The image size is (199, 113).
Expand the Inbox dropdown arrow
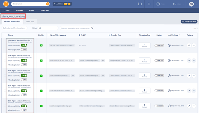pos(183,4)
